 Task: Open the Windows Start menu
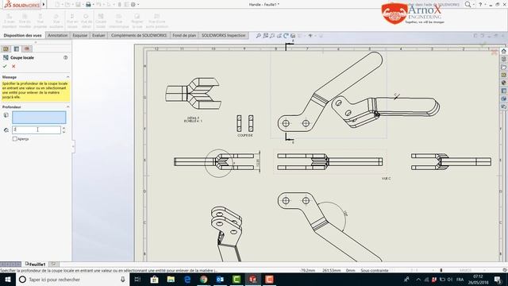coord(8,280)
